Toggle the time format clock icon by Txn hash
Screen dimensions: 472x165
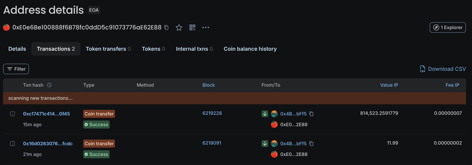(50, 85)
